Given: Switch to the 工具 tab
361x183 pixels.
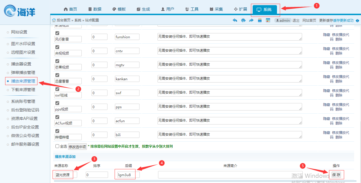Looking at the screenshot, I should (x=192, y=9).
